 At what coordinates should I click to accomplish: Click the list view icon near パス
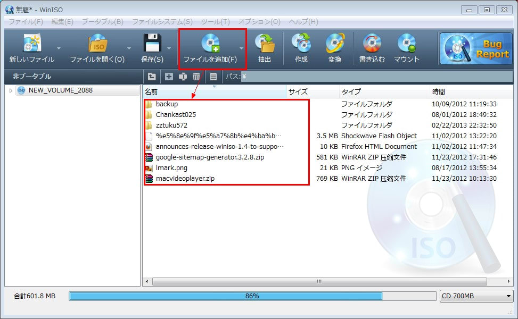213,77
